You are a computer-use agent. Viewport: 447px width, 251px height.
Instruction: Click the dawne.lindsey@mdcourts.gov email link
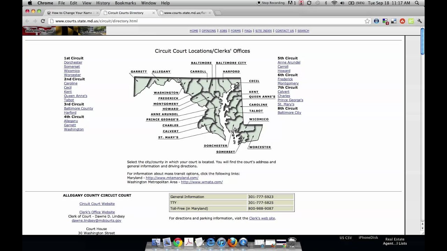pos(96,220)
